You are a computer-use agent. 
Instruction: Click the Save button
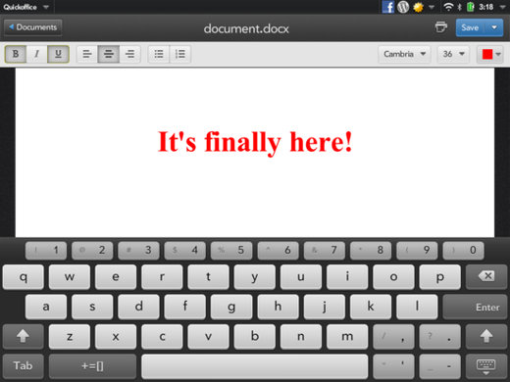(x=470, y=27)
